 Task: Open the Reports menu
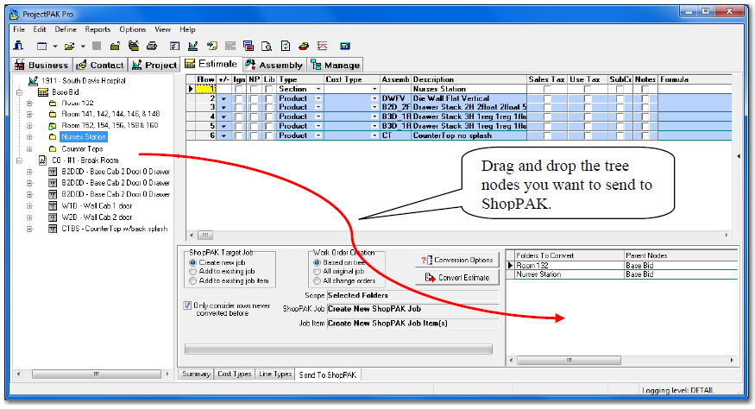pyautogui.click(x=98, y=29)
